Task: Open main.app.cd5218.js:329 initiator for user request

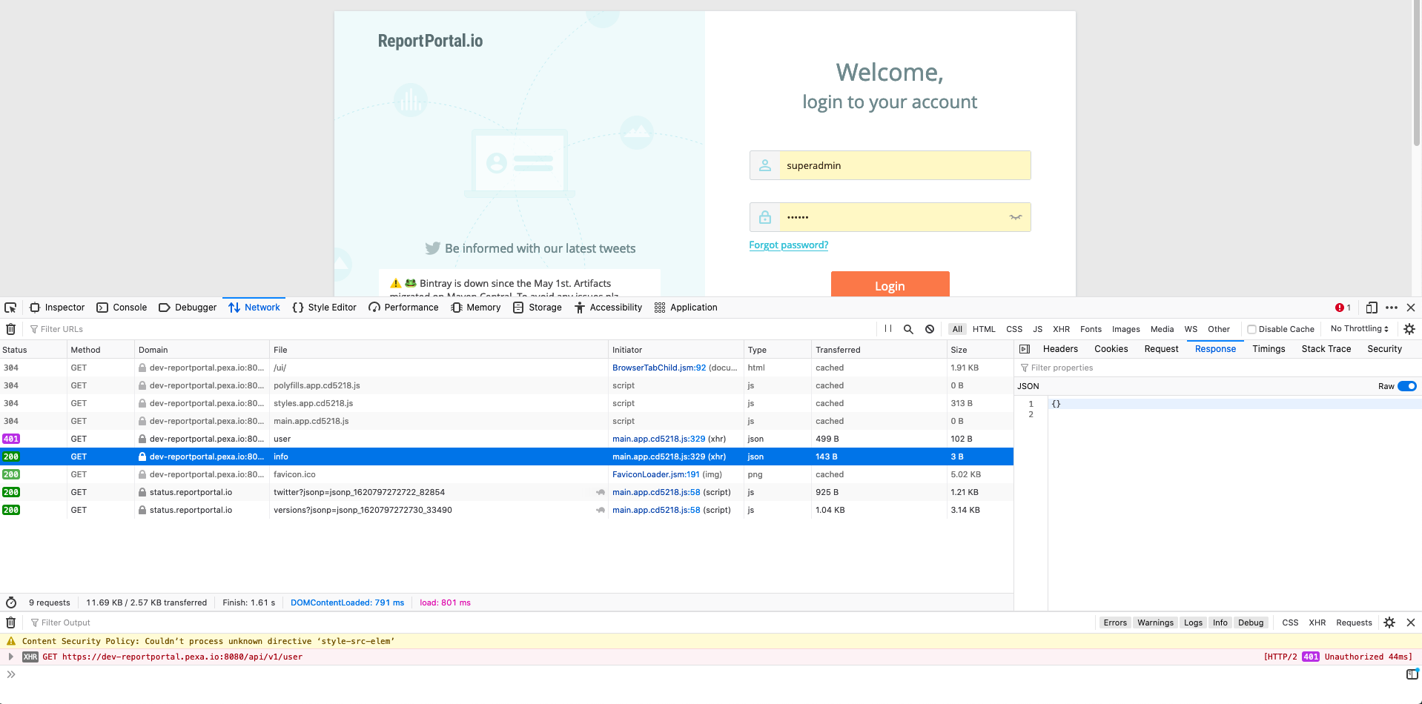Action: (x=658, y=439)
